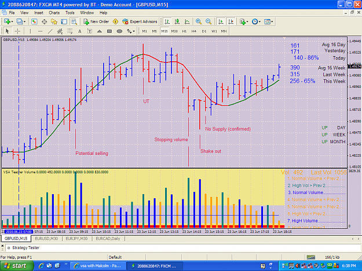Image resolution: width=362 pixels, height=271 pixels.
Task: Open the Profiles icon
Action: point(19,21)
